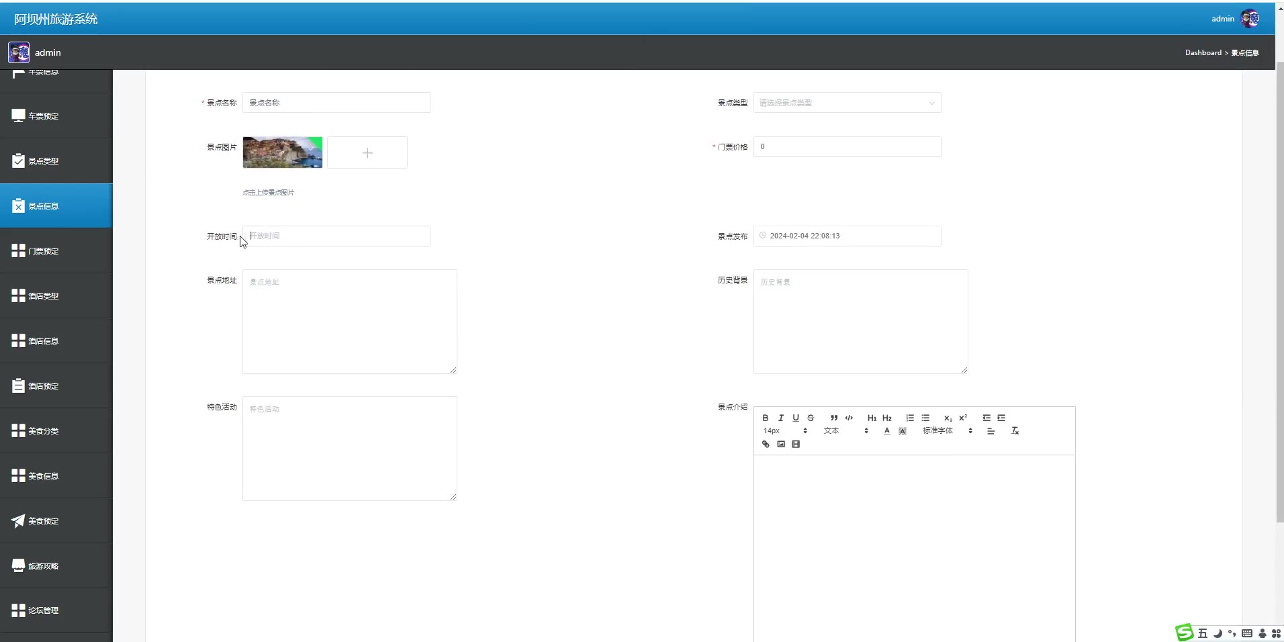1284x642 pixels.
Task: Click the Sogou input method S icon
Action: 1184,633
